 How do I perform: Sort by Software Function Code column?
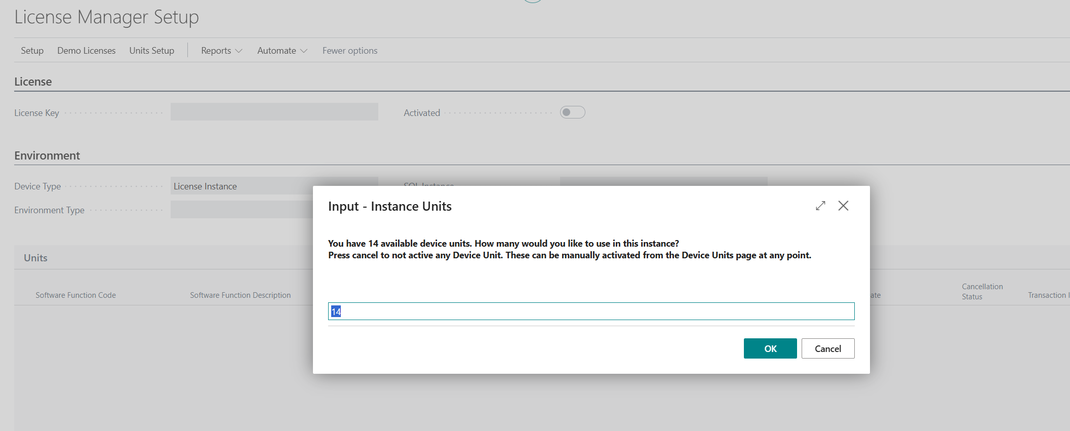click(x=75, y=295)
